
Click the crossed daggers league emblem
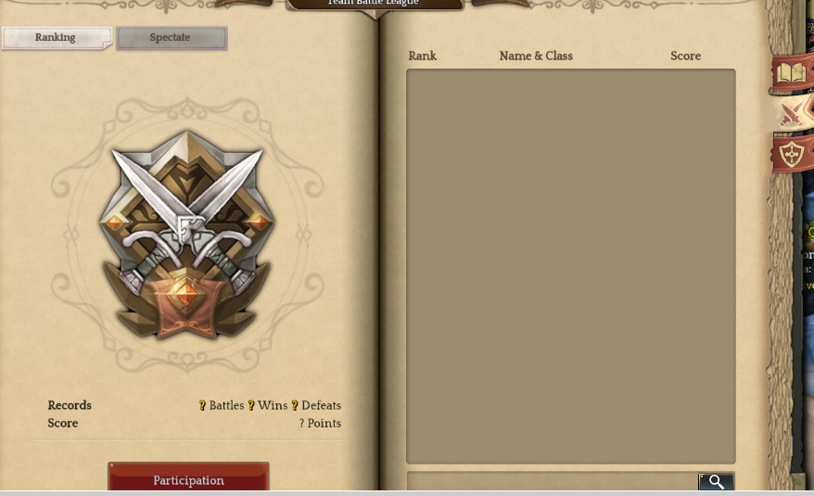tap(187, 235)
